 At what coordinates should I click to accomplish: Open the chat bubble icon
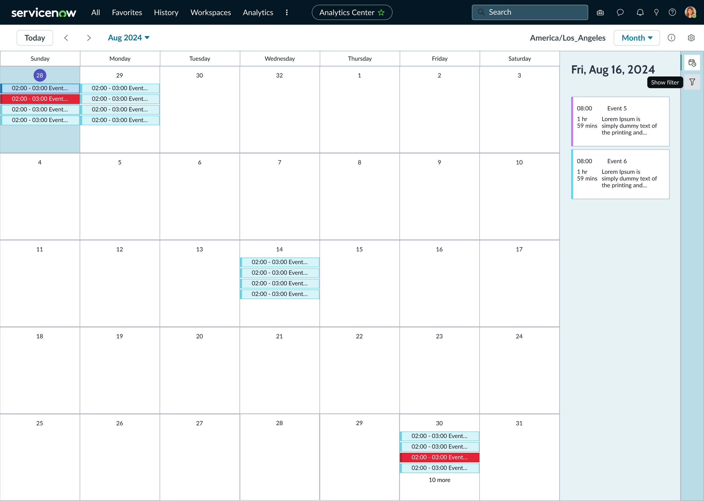tap(620, 13)
